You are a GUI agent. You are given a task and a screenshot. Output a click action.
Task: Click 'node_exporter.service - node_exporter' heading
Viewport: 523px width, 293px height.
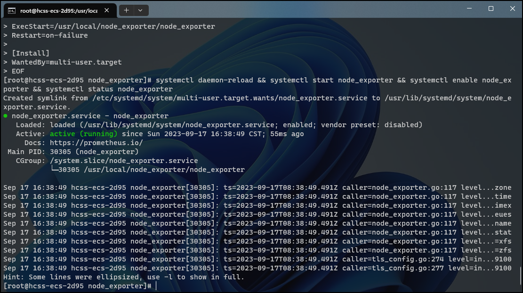tap(90, 116)
